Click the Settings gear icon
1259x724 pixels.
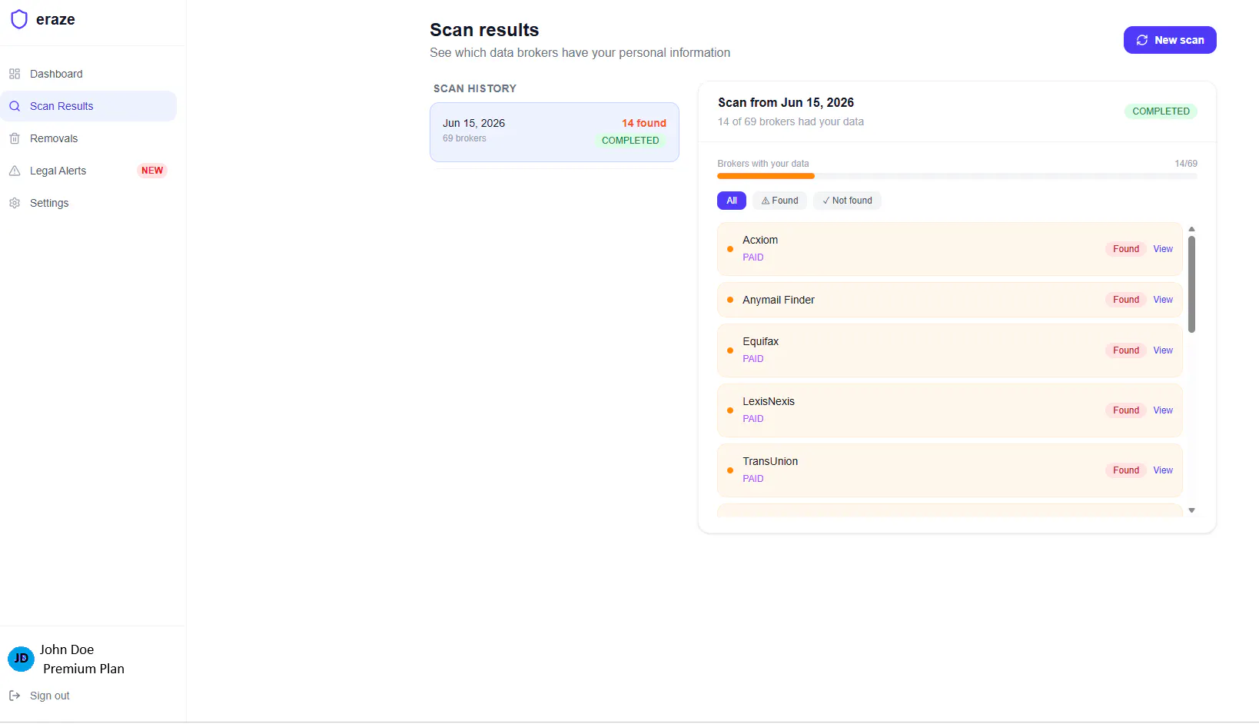(15, 203)
